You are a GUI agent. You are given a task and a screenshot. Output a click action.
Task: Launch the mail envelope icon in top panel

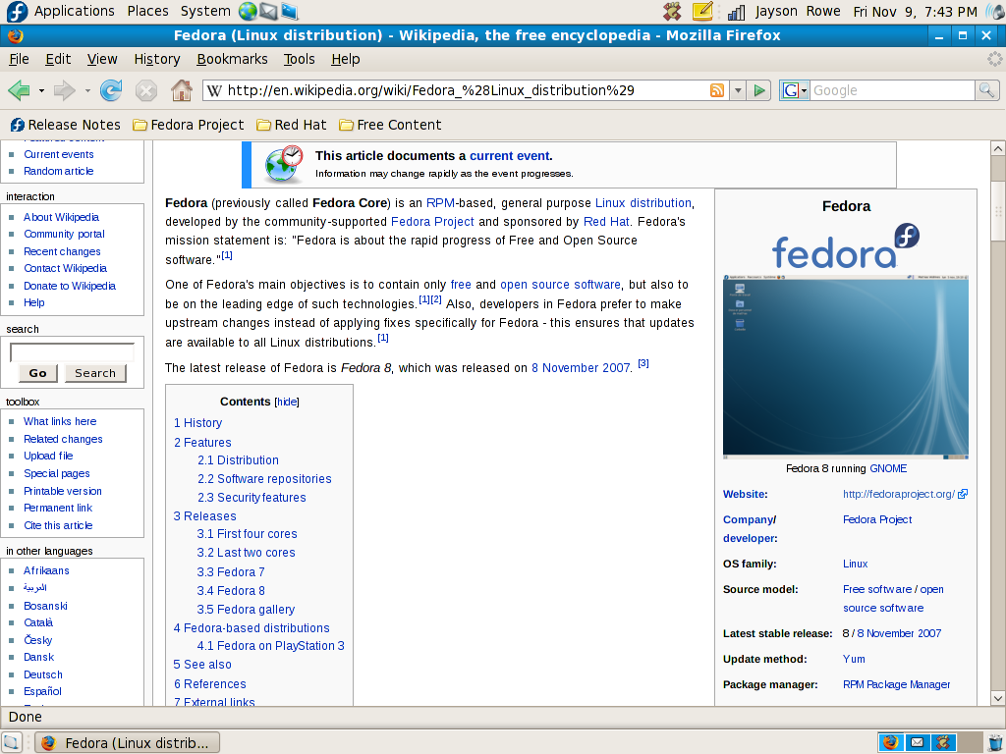268,12
